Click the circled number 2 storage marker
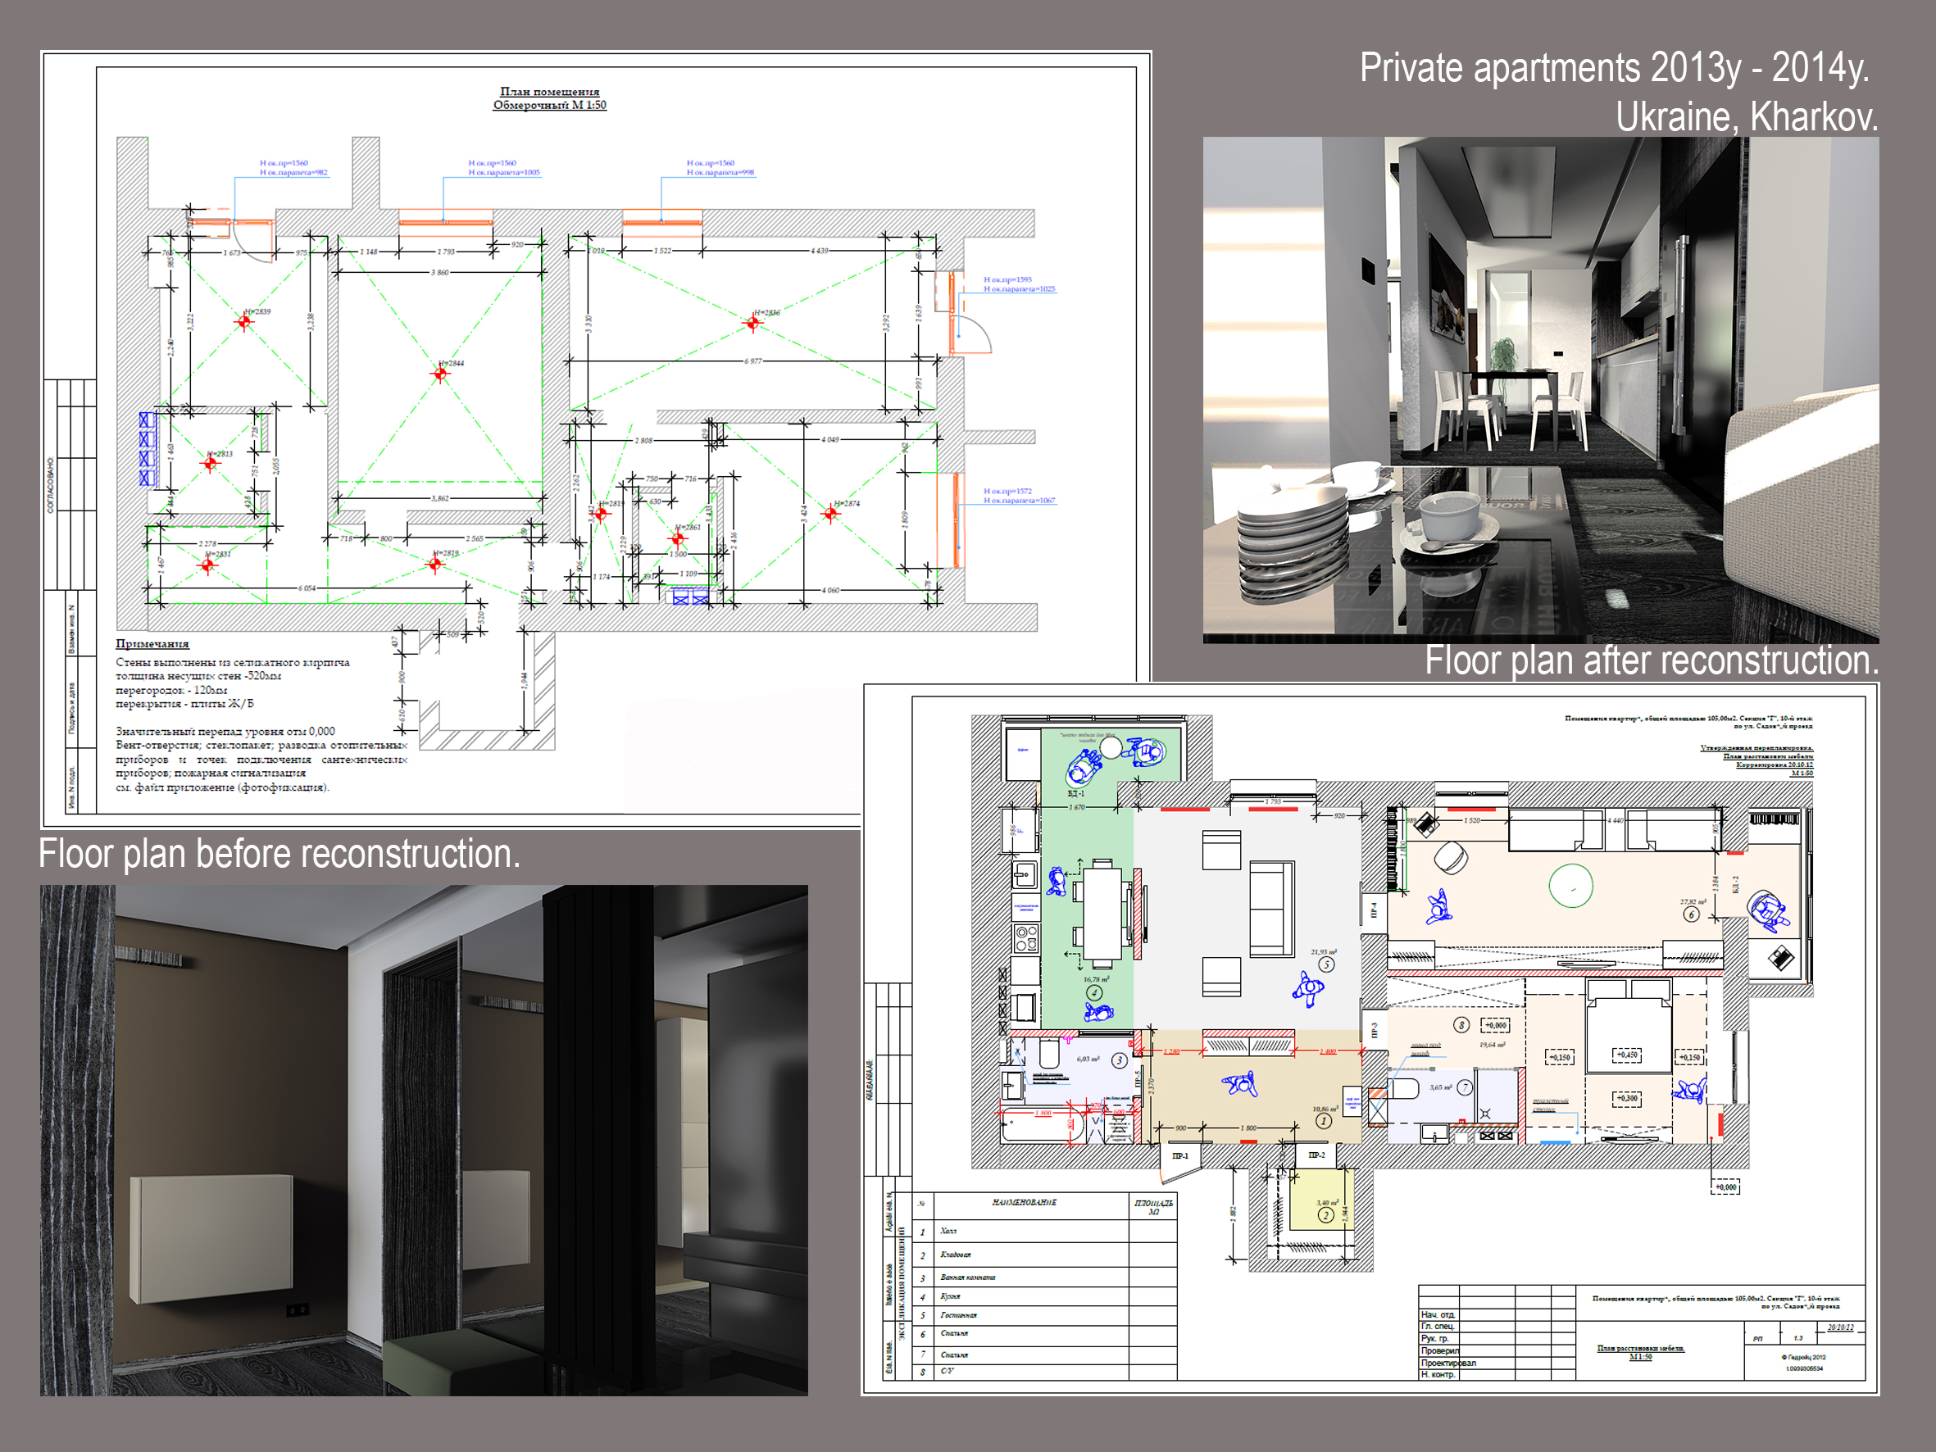Screen dimensions: 1936x1452 [x=1325, y=1215]
